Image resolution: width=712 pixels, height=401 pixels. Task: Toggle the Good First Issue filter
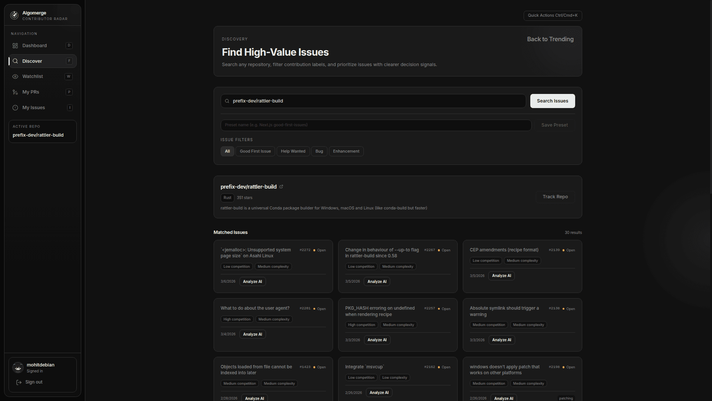point(255,151)
